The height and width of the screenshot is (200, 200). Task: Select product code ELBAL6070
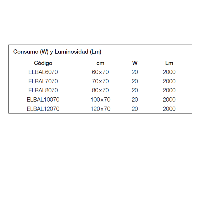(x=43, y=72)
